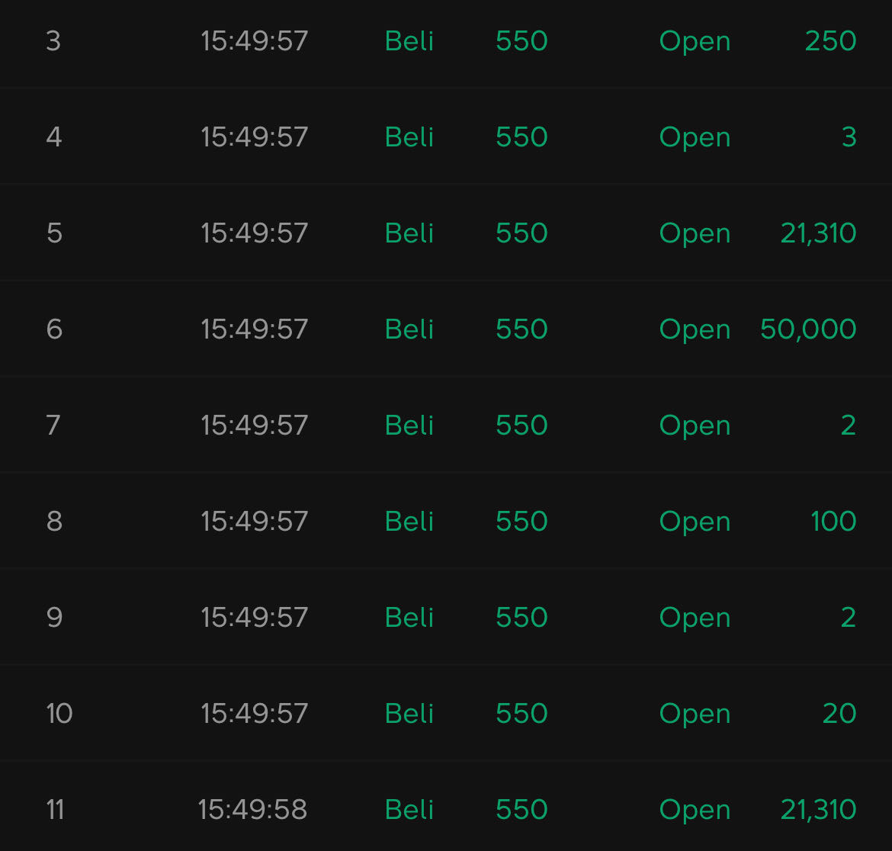Image resolution: width=892 pixels, height=851 pixels.
Task: Click row number 10
Action: 59,714
